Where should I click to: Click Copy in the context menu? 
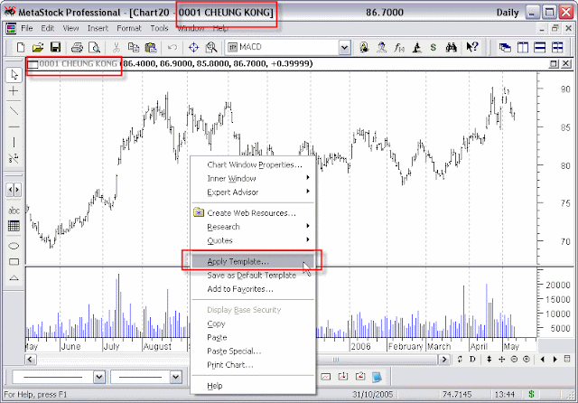253,323
